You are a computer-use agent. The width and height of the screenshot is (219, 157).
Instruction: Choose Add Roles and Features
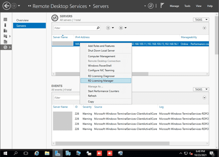coord(106,46)
